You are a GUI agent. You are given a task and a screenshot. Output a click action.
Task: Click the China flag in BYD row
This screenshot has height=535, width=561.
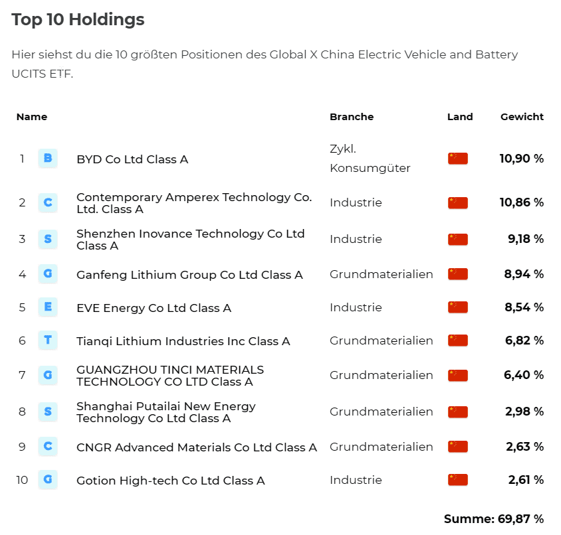tap(457, 159)
